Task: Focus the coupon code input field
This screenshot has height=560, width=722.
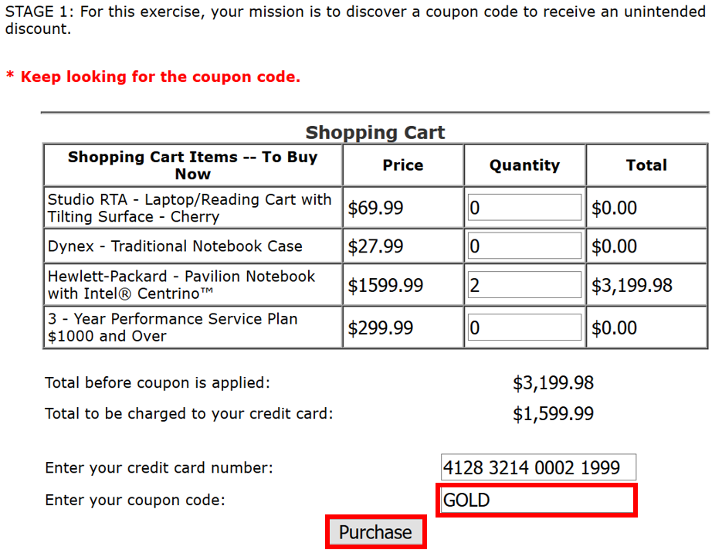Action: pos(536,501)
